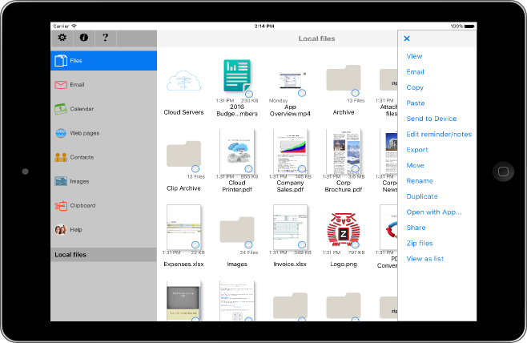Viewport: 527px width, 343px height.
Task: Open the Cloud Servers icon
Action: (184, 81)
